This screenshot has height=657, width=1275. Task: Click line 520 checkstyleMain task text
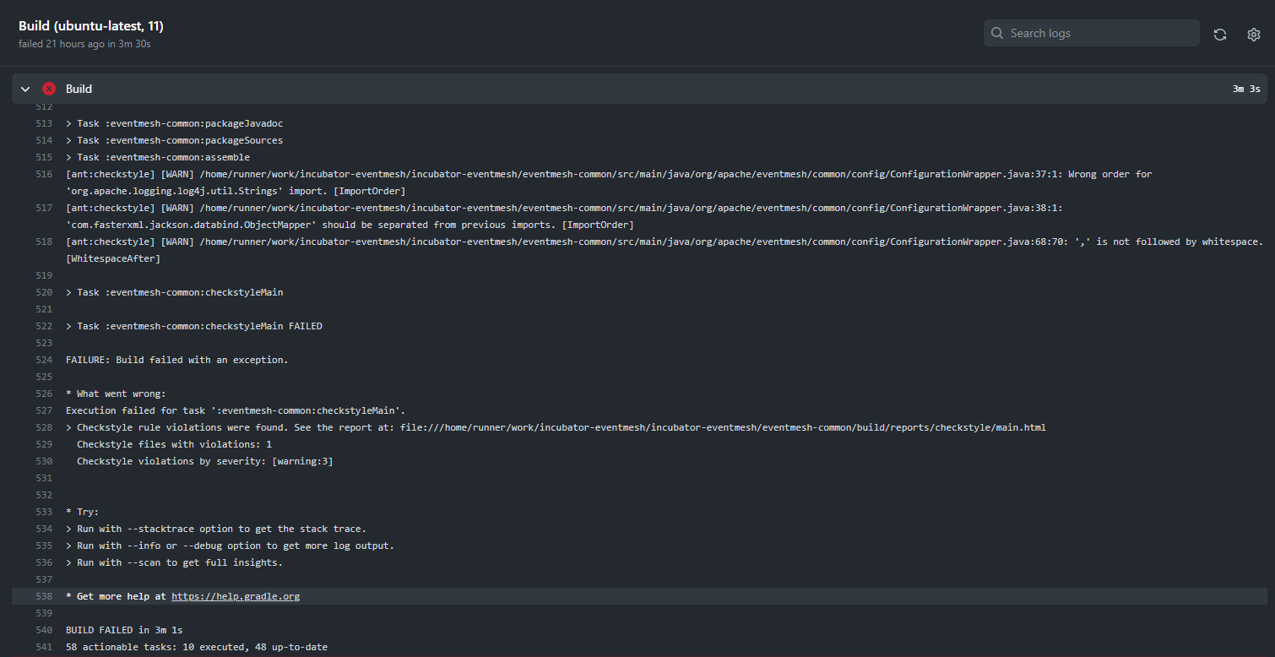click(174, 292)
